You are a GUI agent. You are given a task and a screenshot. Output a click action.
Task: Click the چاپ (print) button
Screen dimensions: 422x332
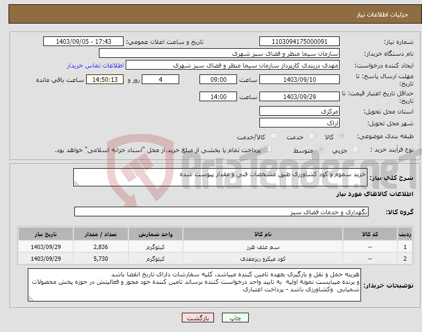tap(235, 318)
